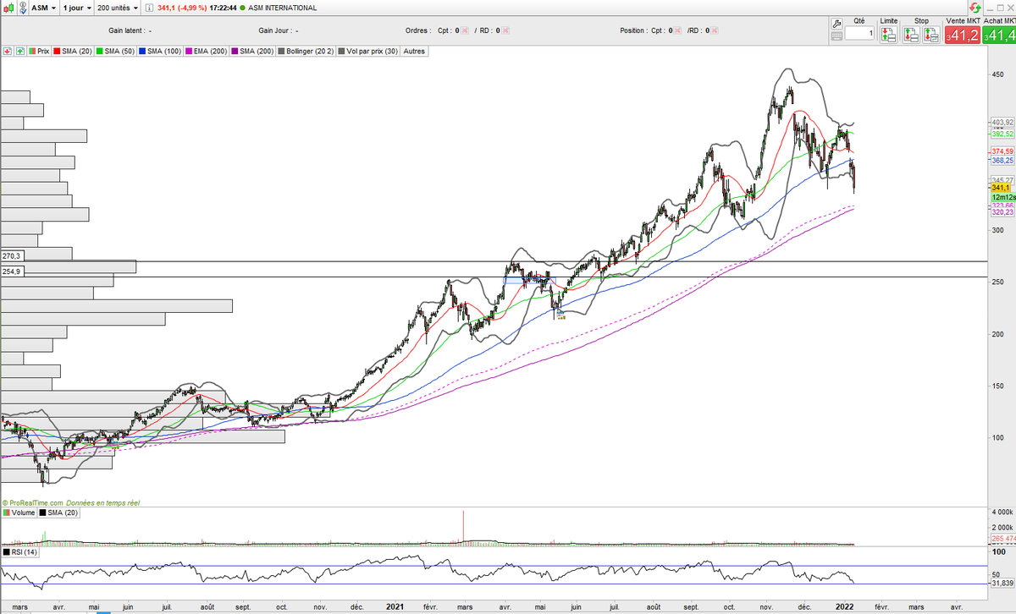The width and height of the screenshot is (1016, 614).
Task: Open the chart link/settings icon beside ASM
Action: [24, 8]
